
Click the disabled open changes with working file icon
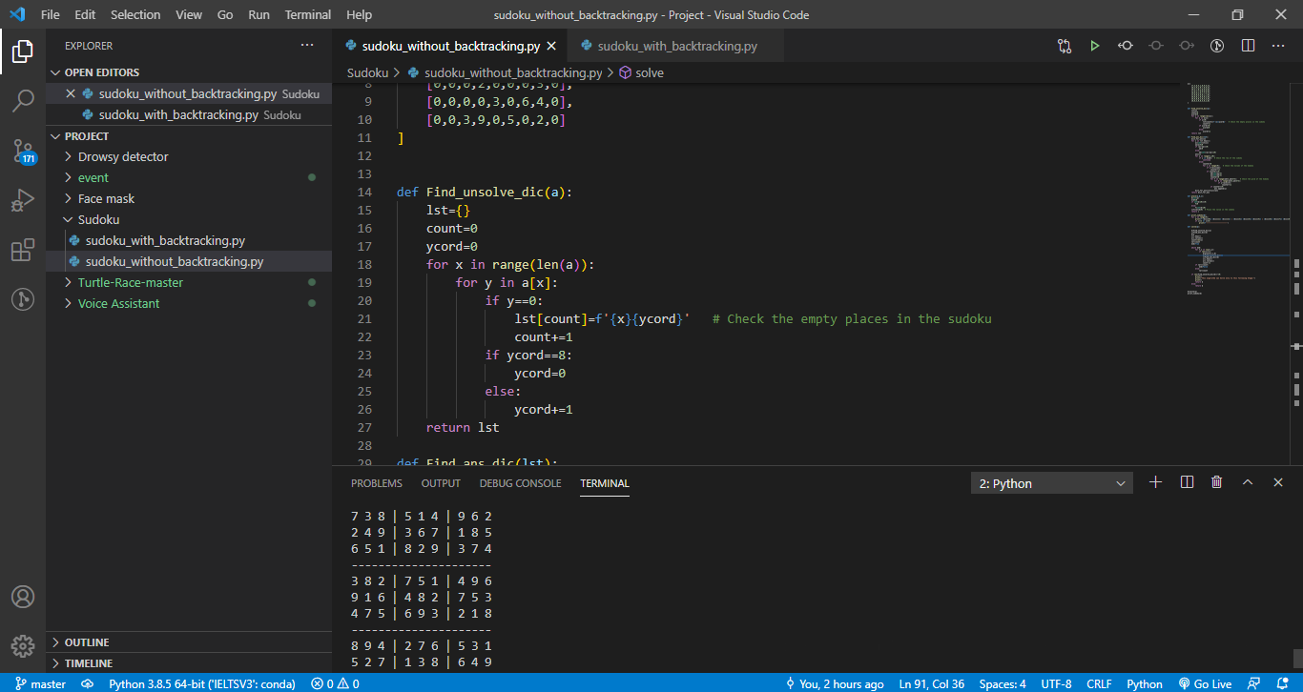click(x=1156, y=46)
